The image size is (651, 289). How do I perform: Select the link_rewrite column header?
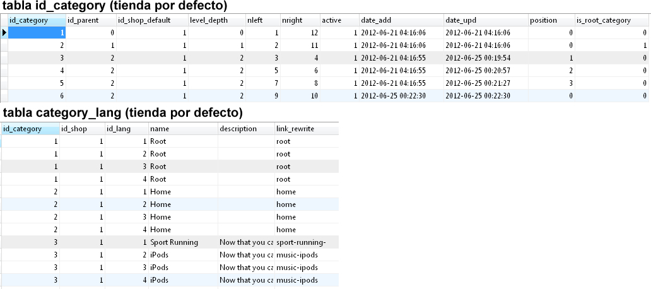(305, 129)
